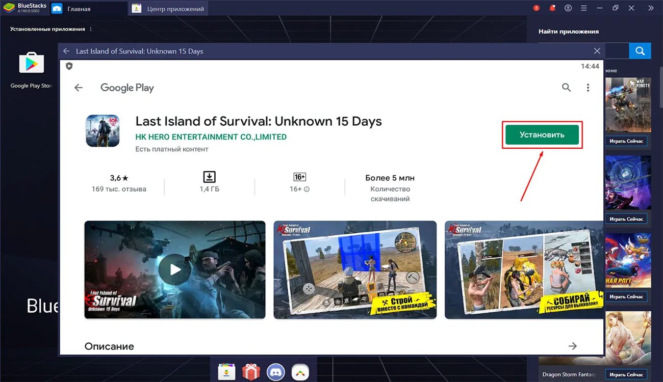Collapse the sidebar with double chevron
This screenshot has height=382, width=663.
click(651, 8)
